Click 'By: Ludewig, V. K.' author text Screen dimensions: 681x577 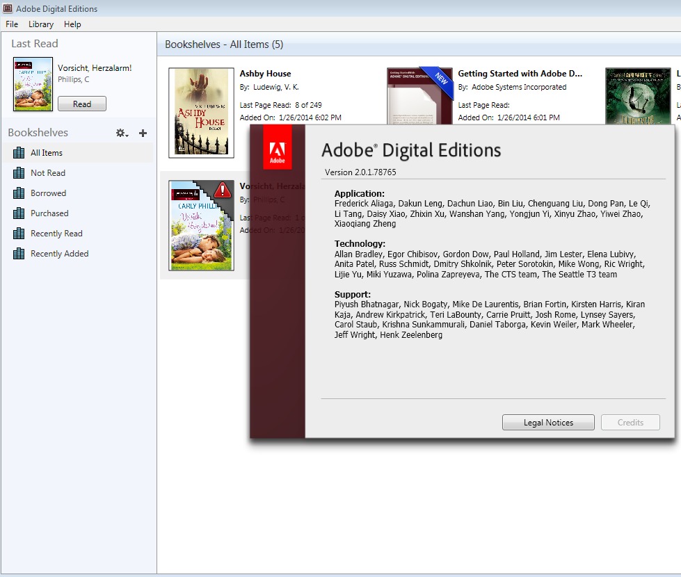pos(269,87)
